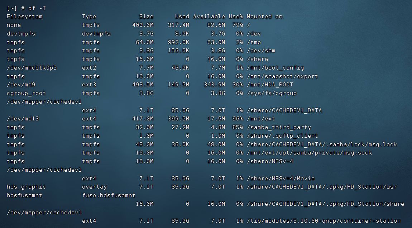Viewport: 412px width, 228px height.
Task: Click the '/sys/fs/cgroup' mount path
Action: [x=272, y=93]
